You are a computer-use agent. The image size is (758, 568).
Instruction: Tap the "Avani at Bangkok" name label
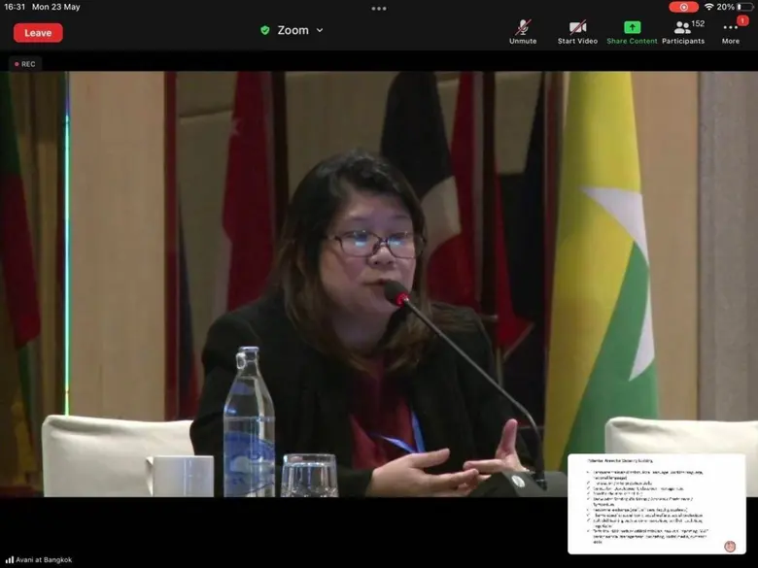click(39, 559)
